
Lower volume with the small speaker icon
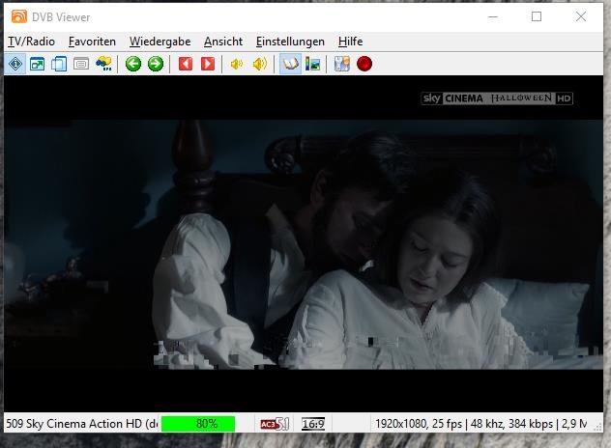pyautogui.click(x=237, y=65)
